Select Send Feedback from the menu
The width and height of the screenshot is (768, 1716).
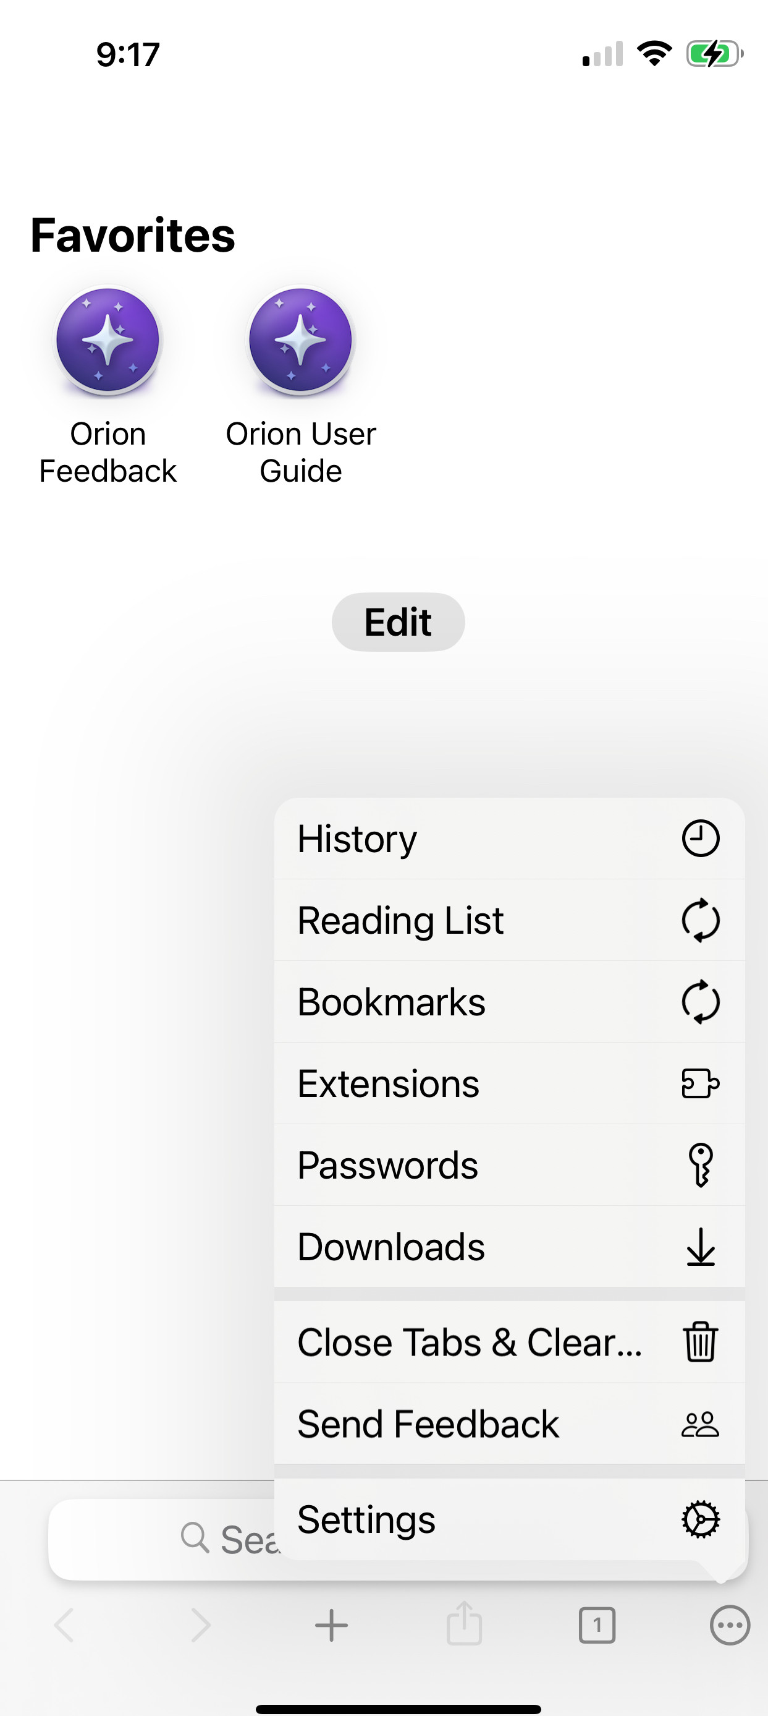click(x=428, y=1424)
